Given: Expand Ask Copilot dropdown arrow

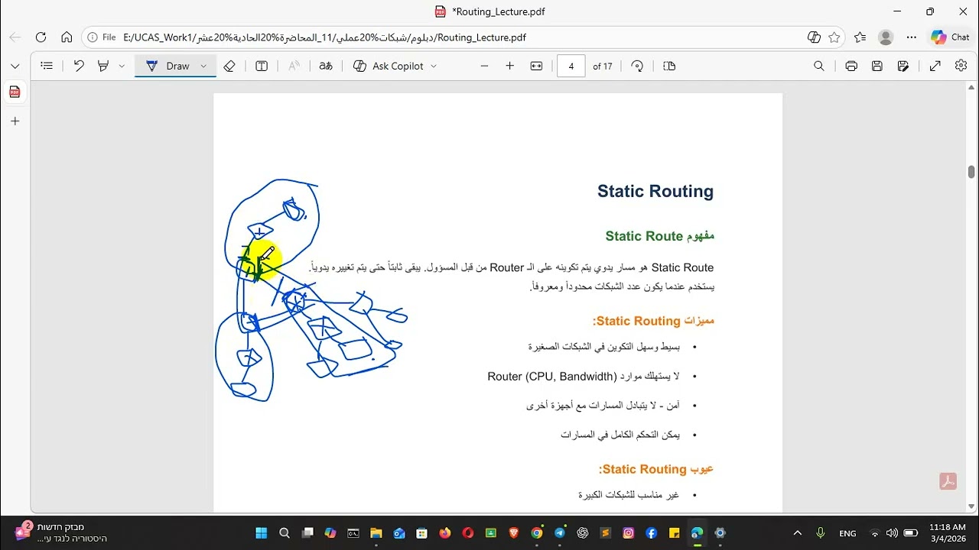Looking at the screenshot, I should coord(434,66).
